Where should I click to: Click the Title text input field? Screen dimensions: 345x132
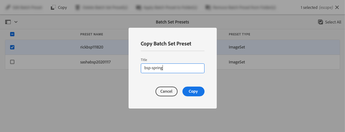tap(172, 68)
